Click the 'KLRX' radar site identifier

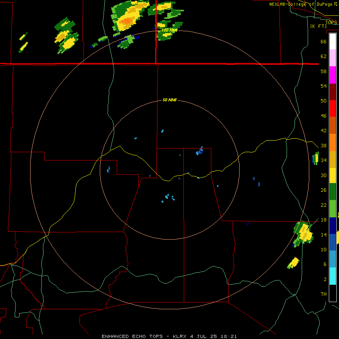tap(180, 336)
